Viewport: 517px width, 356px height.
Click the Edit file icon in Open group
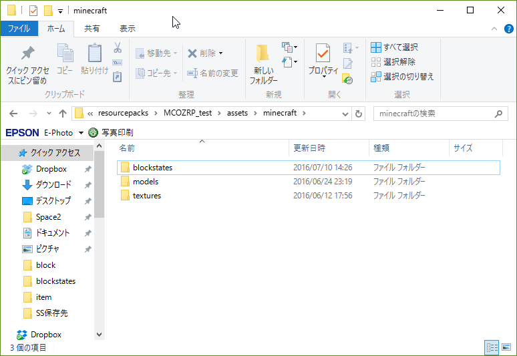click(x=348, y=63)
